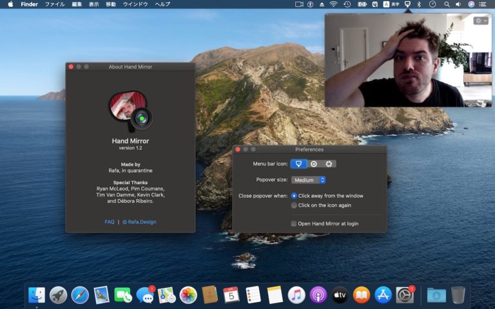Screen dimensions: 495x309
Task: Open Notes from the Dock
Action: point(275,295)
